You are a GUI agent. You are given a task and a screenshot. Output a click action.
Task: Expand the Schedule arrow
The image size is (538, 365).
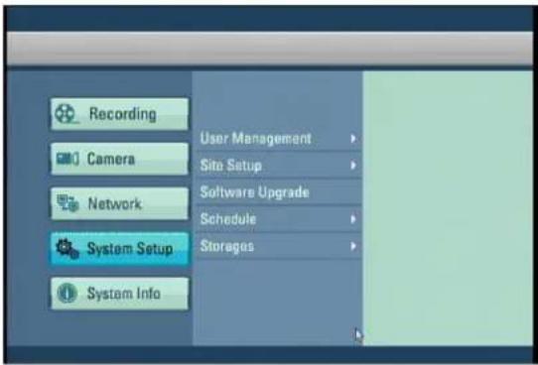pos(353,219)
